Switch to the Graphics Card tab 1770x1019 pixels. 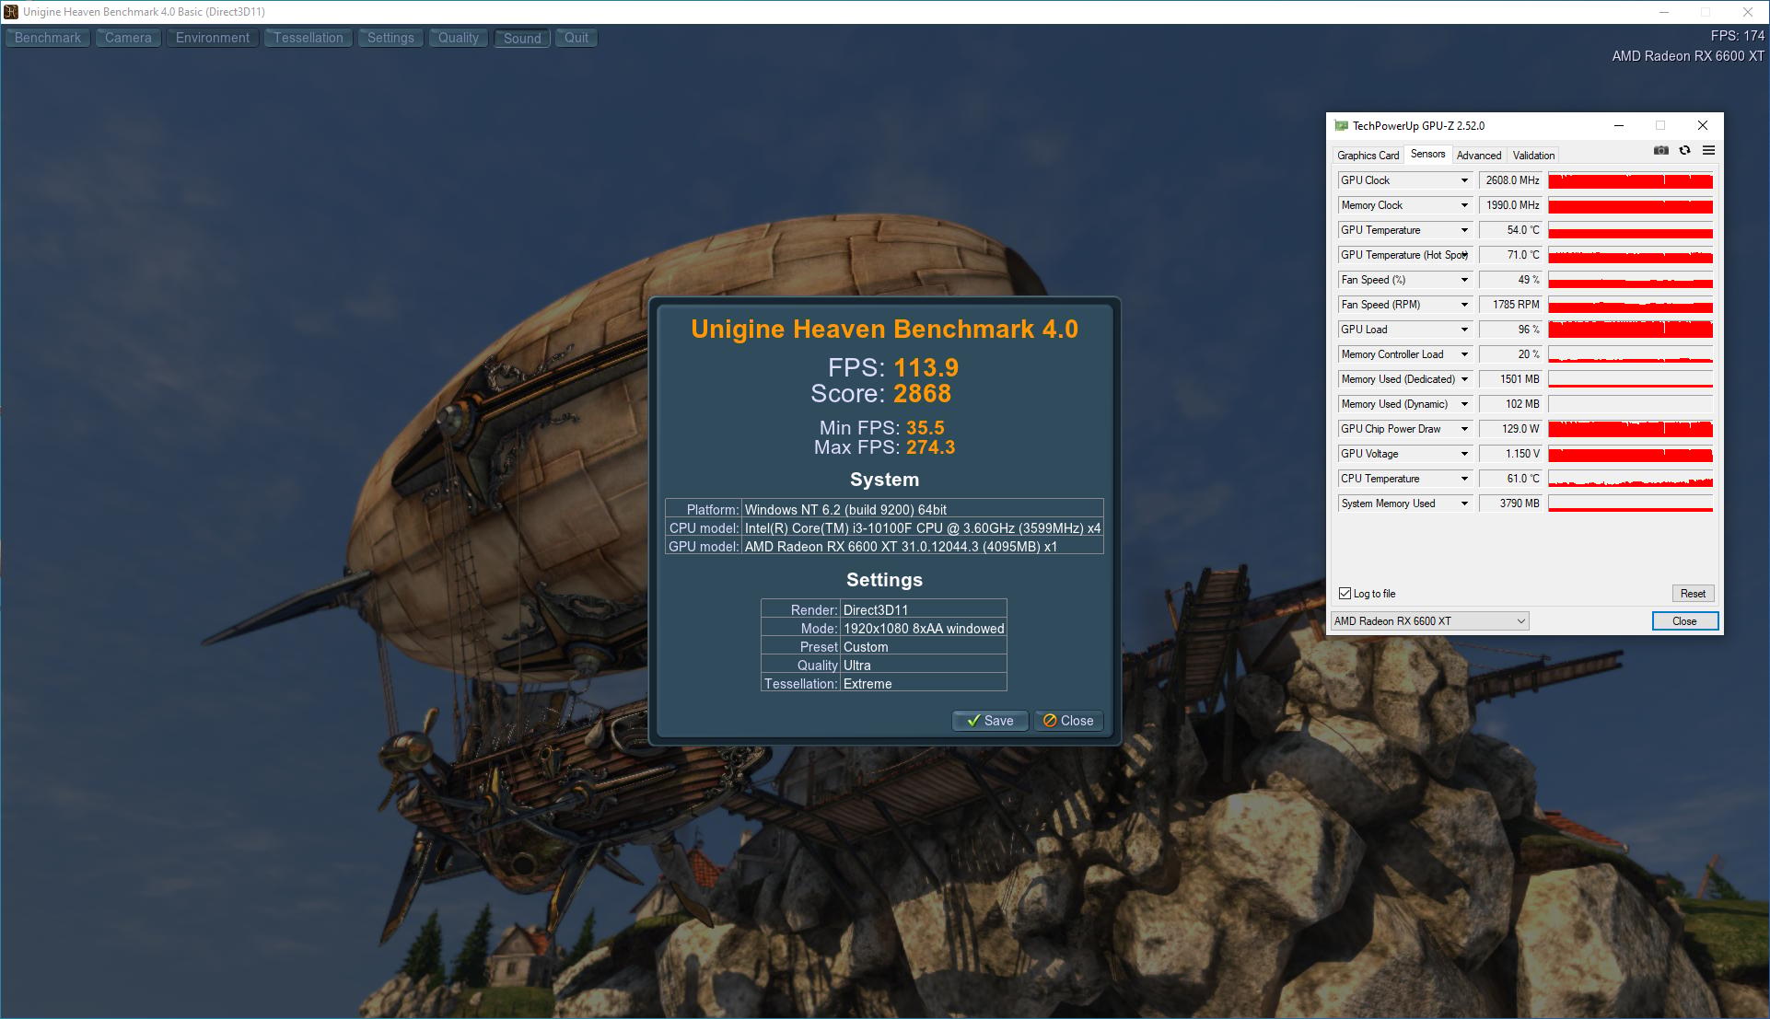[x=1368, y=156]
